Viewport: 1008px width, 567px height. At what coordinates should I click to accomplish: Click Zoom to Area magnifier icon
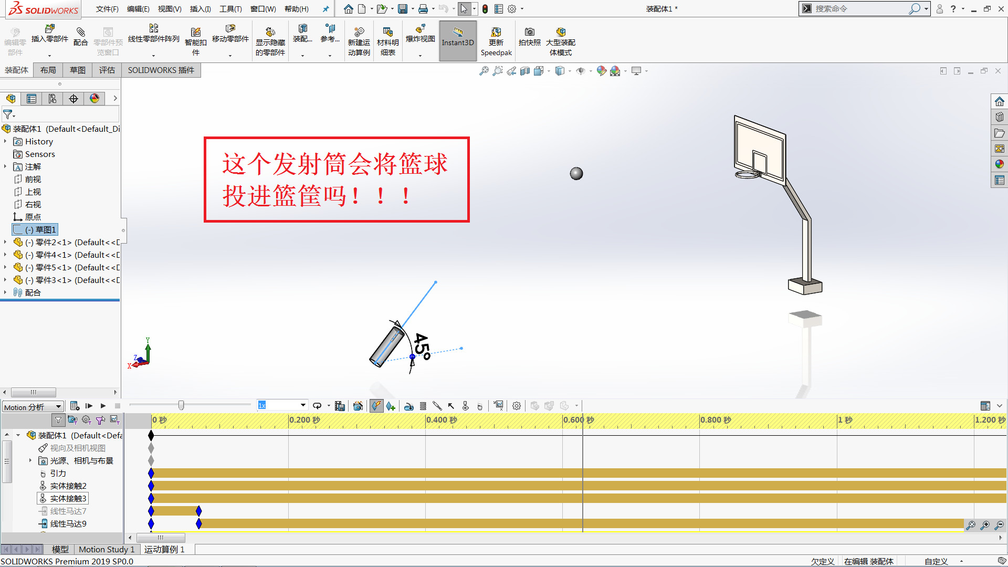click(x=497, y=71)
